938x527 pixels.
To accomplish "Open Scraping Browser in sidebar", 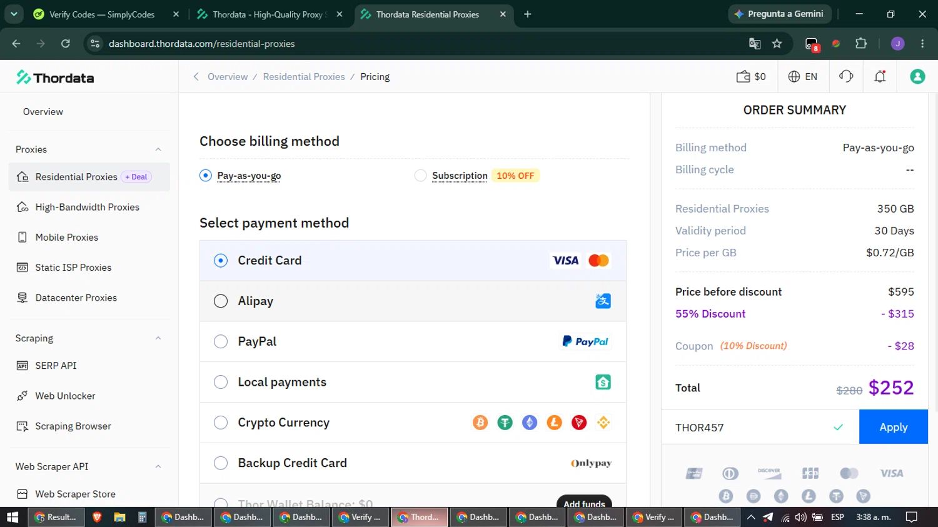I will [x=89, y=426].
